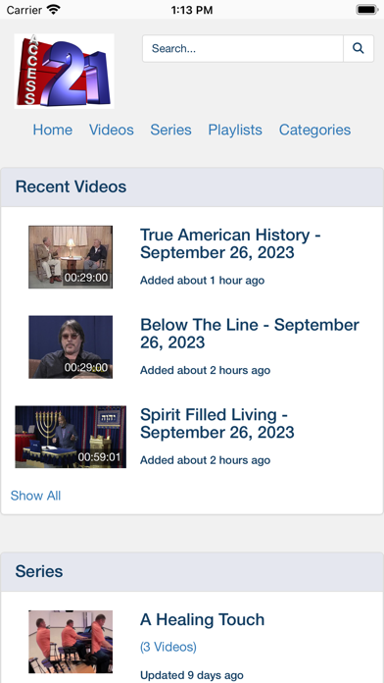Tap the Wi-Fi status icon
The image size is (384, 683).
[54, 10]
